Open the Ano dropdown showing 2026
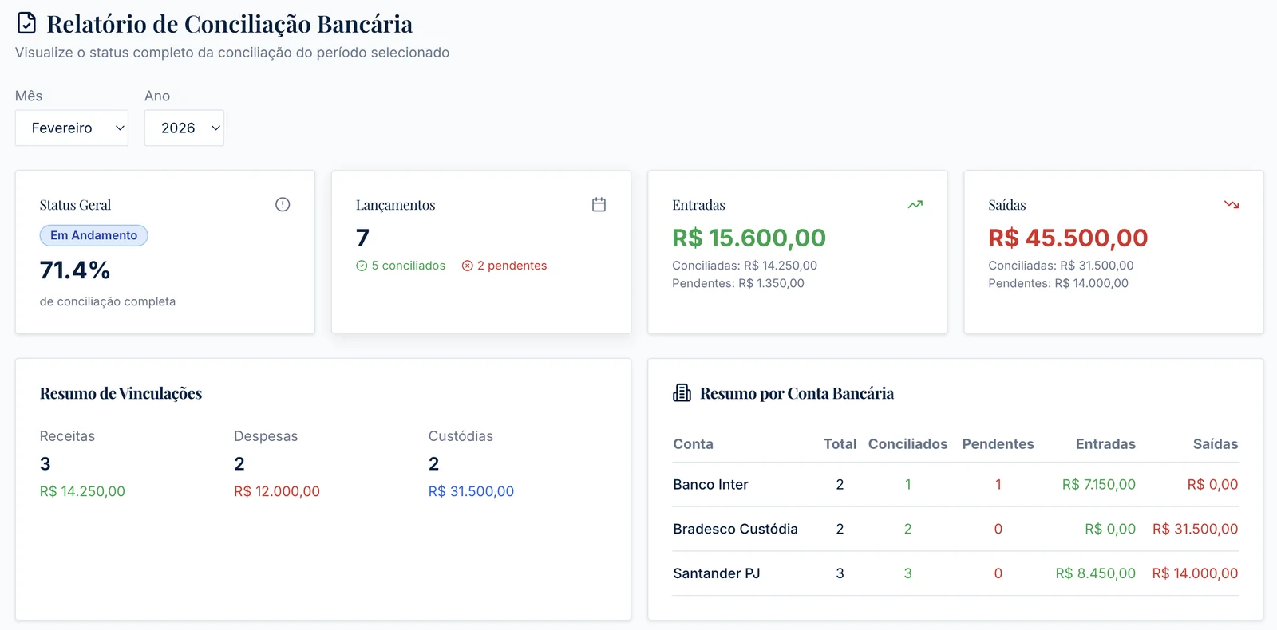This screenshot has height=630, width=1277. [184, 128]
